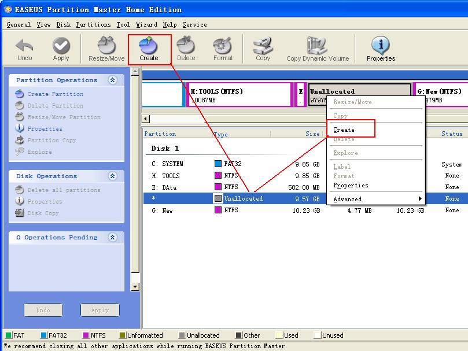The width and height of the screenshot is (468, 351).
Task: Select the G: New partition row
Action: (305, 210)
